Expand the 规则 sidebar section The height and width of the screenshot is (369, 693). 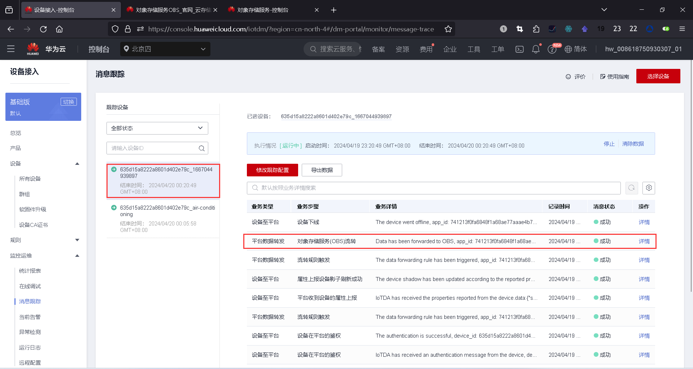(x=77, y=240)
